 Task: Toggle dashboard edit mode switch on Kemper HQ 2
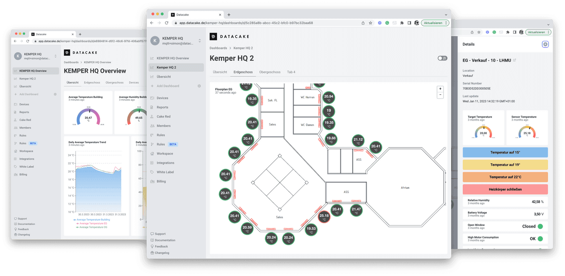[442, 58]
